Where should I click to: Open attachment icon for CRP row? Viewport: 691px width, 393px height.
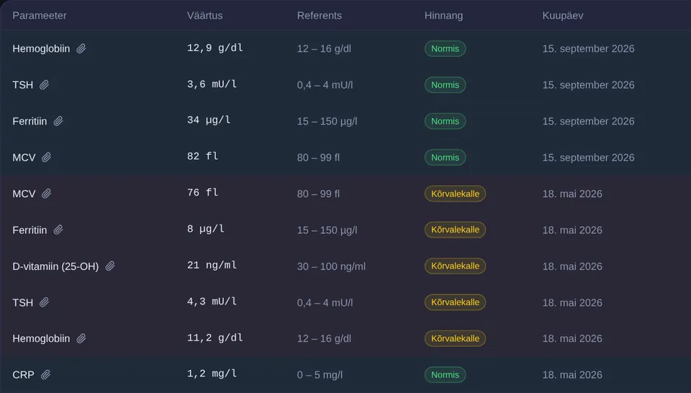pos(45,374)
